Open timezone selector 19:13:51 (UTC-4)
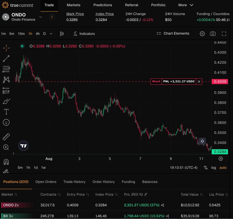233x219 pixels. tap(184, 168)
